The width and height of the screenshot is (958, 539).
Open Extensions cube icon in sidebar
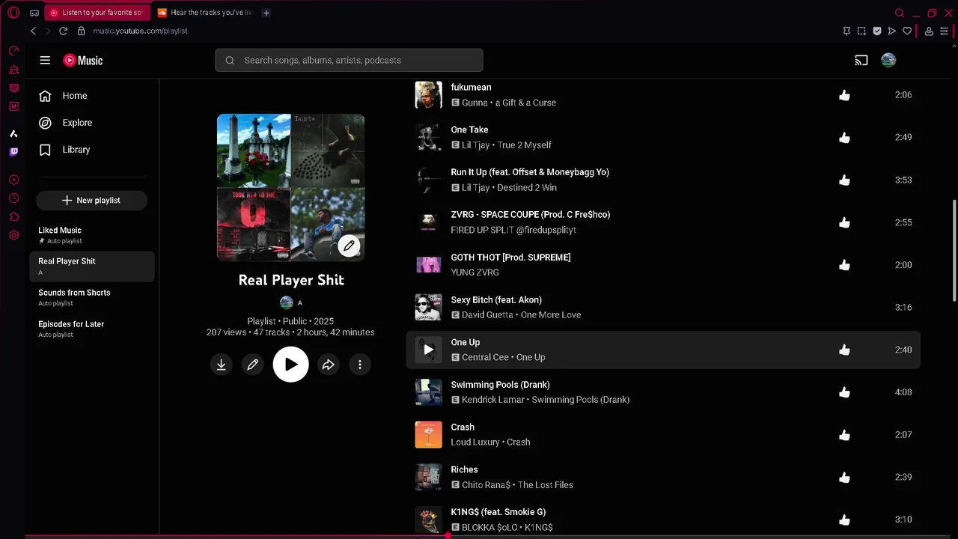pos(13,217)
